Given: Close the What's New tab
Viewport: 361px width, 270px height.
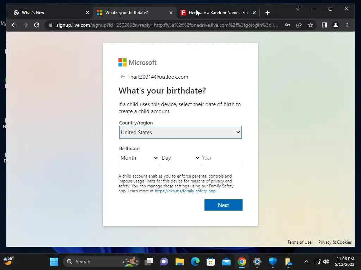Looking at the screenshot, I should coord(87,13).
